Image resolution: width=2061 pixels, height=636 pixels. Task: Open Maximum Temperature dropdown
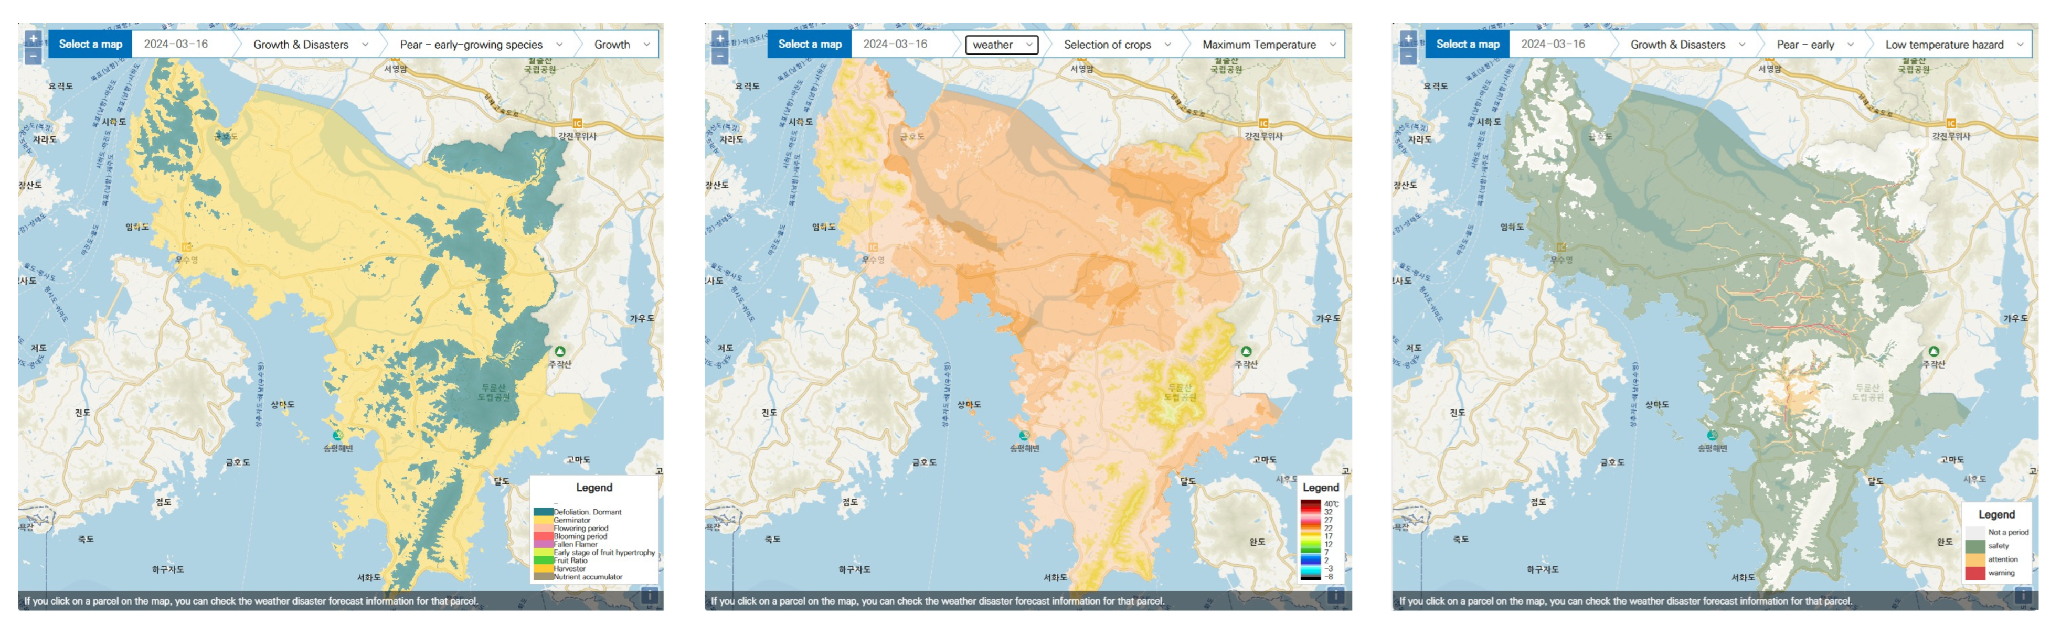tap(1268, 45)
